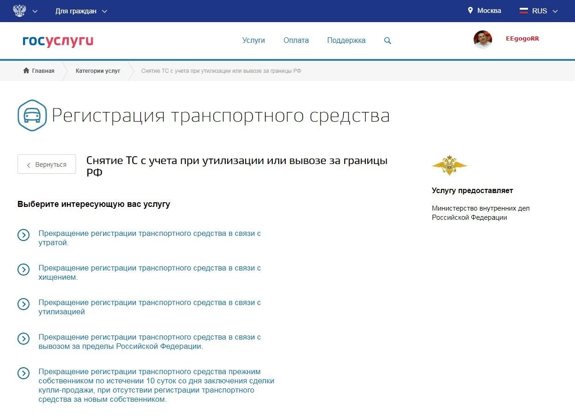
Task: Click arrow icon for 'в связи с утратой'
Action: click(x=23, y=235)
